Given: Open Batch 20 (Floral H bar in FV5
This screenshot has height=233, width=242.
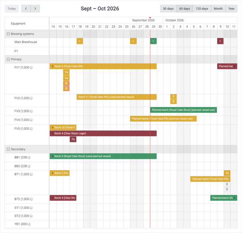Looking at the screenshot, I should click(x=63, y=128).
